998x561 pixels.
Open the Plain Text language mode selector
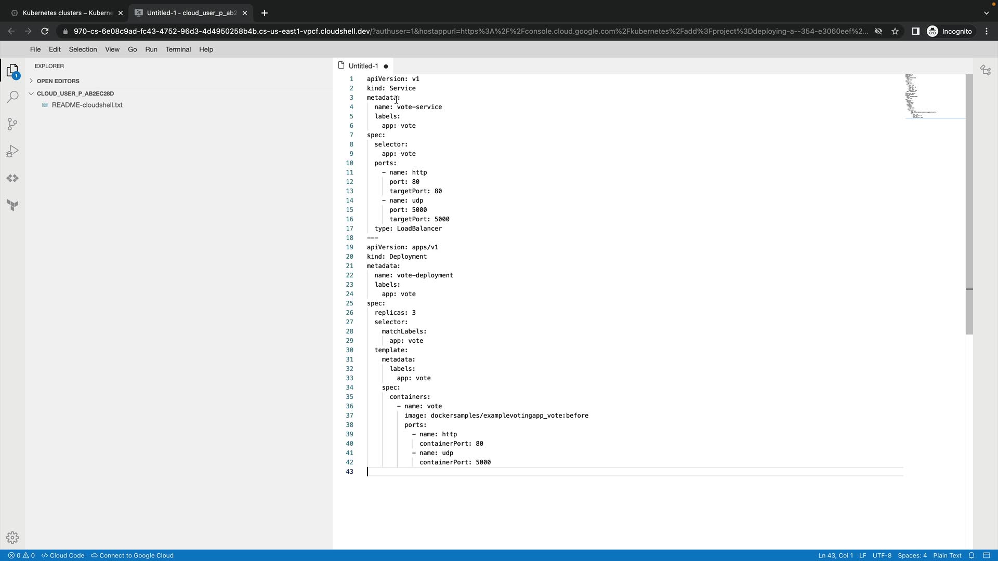coord(947,555)
